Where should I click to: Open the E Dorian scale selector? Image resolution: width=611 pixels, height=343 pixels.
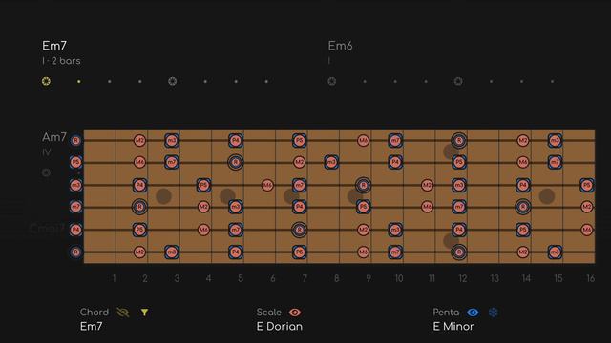tap(280, 326)
